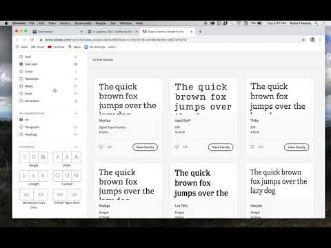331x248 pixels.
Task: Select the Blackletter classification radio button
Action: (x=21, y=79)
